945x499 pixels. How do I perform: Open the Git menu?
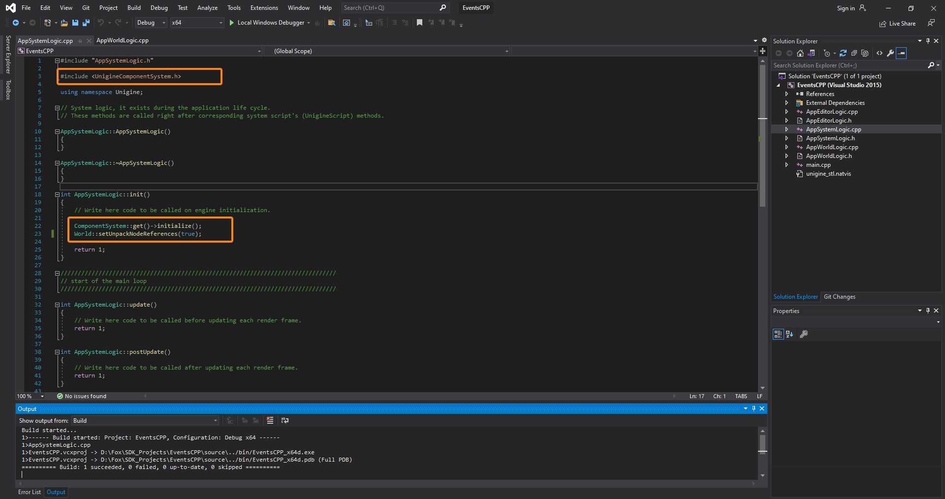[85, 7]
